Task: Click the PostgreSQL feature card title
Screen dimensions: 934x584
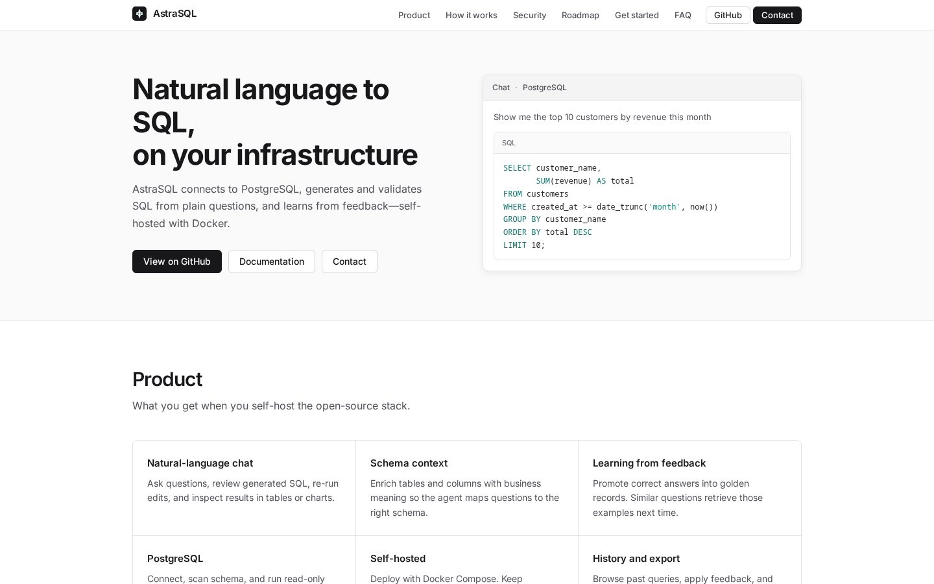Action: 175,559
